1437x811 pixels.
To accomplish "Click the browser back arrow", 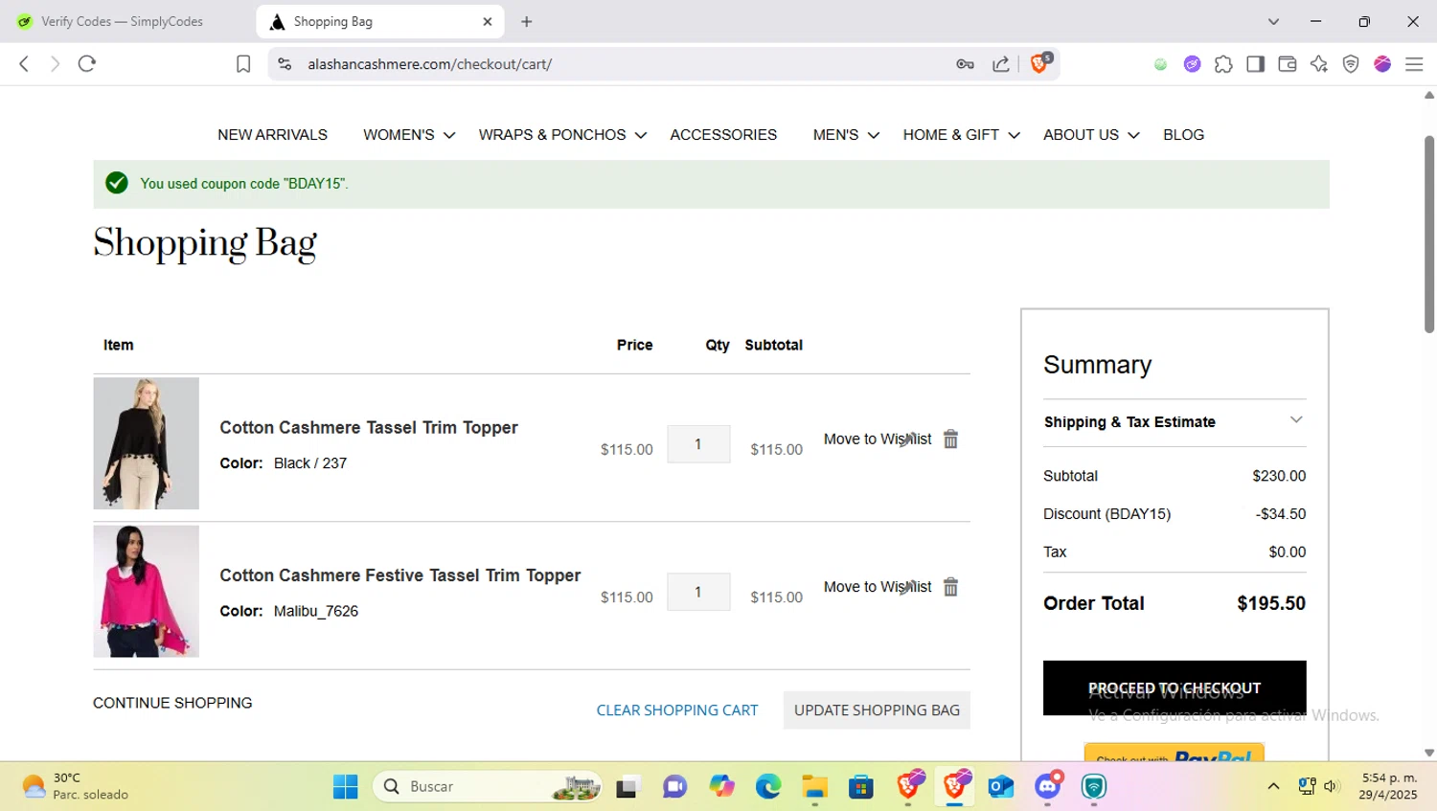I will coord(24,64).
